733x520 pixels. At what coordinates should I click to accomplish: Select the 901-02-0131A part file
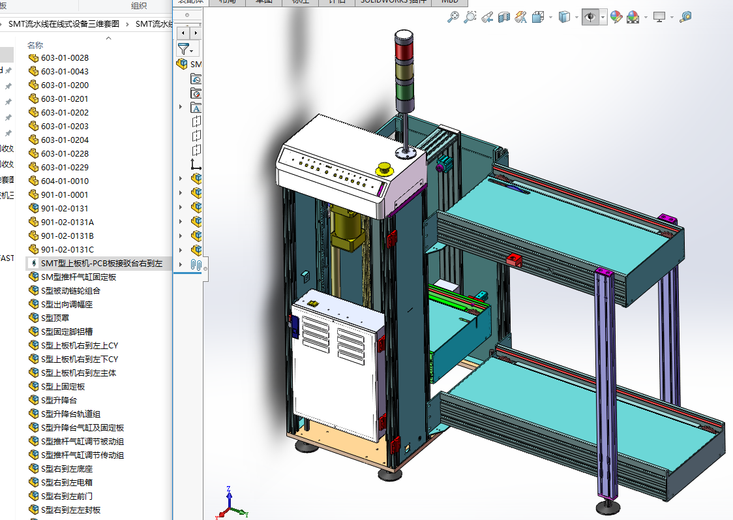point(67,222)
